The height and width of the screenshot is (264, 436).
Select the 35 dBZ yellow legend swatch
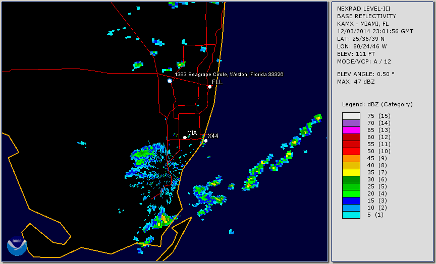pos(351,173)
